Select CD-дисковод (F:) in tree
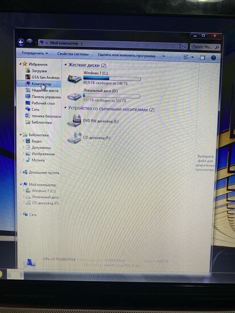The height and width of the screenshot is (313, 235). coord(45,203)
